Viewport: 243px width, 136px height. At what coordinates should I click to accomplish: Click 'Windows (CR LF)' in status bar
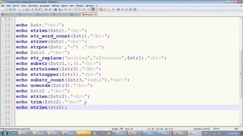point(202,129)
